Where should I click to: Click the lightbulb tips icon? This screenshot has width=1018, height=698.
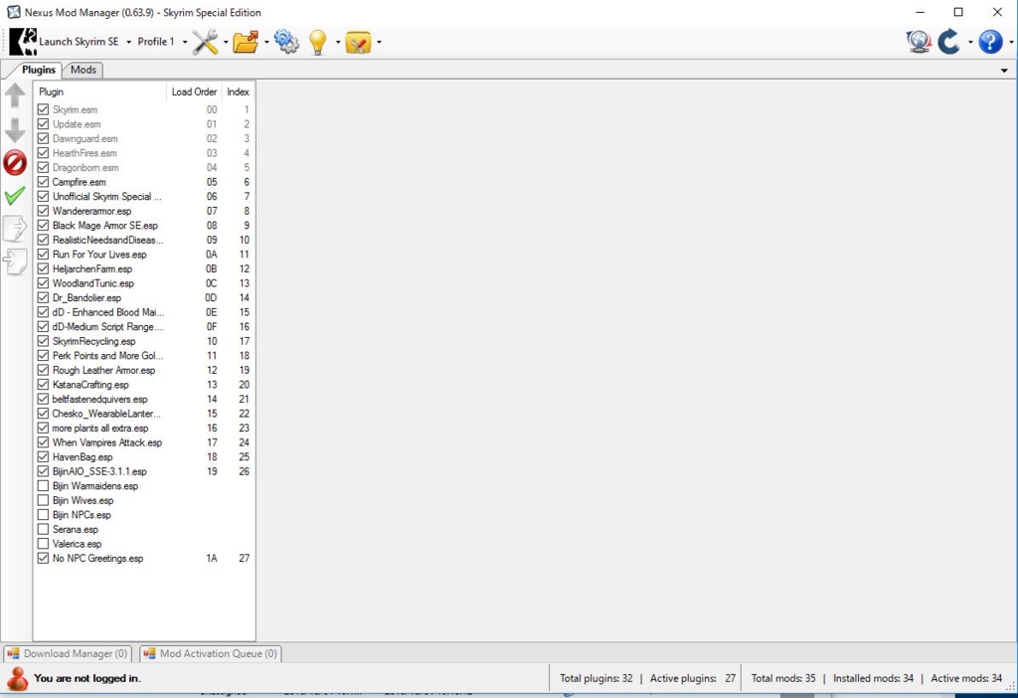318,42
